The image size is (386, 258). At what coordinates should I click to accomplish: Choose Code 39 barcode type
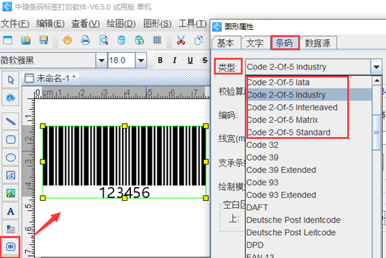309,157
